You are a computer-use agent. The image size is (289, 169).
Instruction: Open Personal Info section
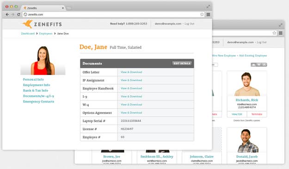[x=33, y=79]
